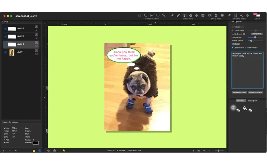
Task: Open Layer 4 info settings icon
Action: click(36, 27)
